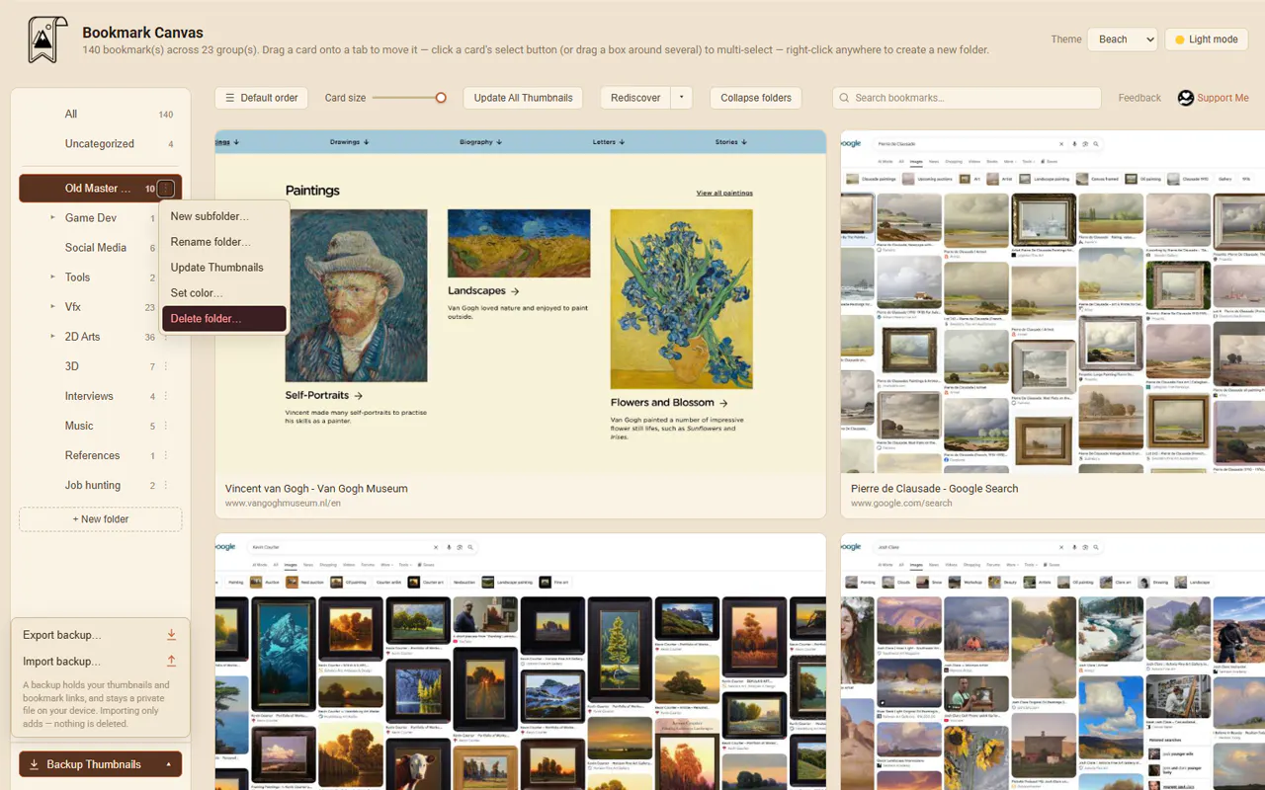Choose Rename folder from context menu
Viewport: 1265px width, 790px height.
point(224,242)
